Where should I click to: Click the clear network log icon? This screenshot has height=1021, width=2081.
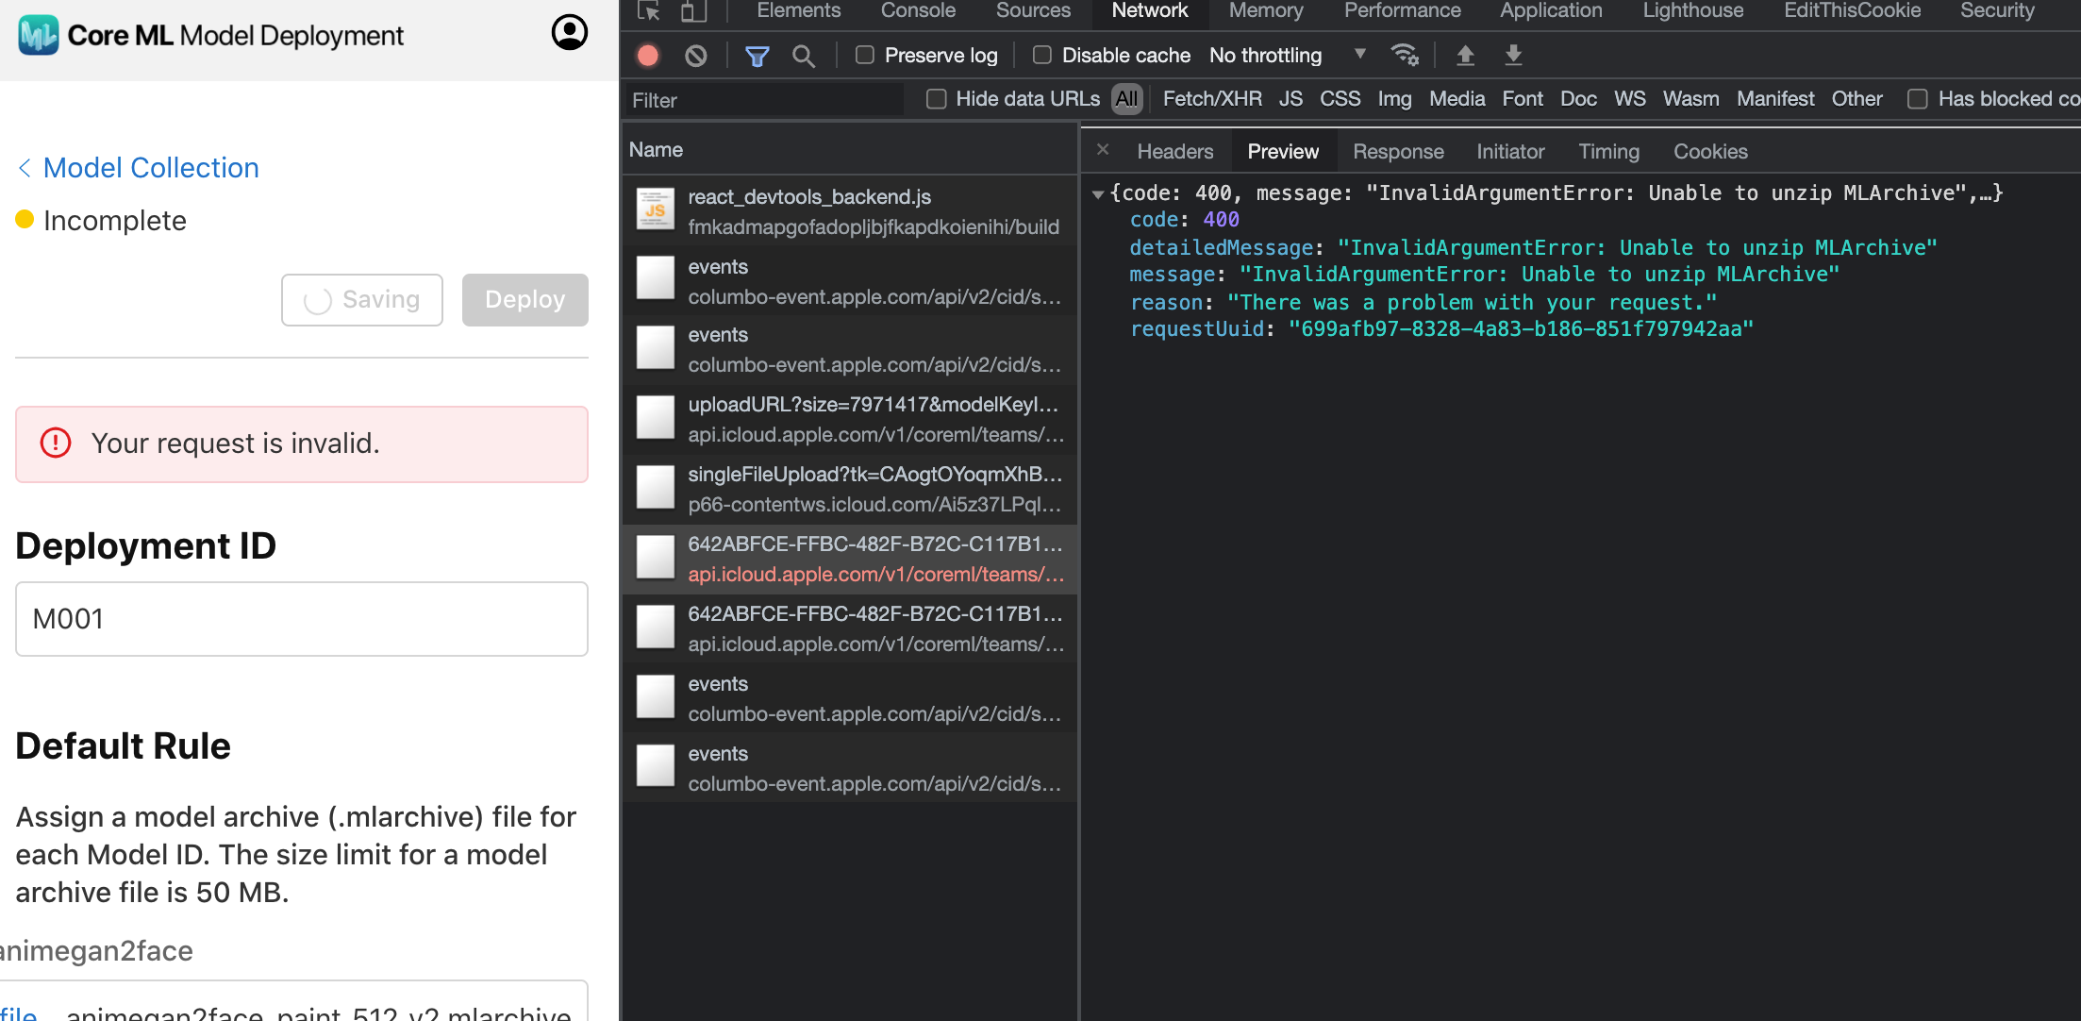pyautogui.click(x=696, y=56)
